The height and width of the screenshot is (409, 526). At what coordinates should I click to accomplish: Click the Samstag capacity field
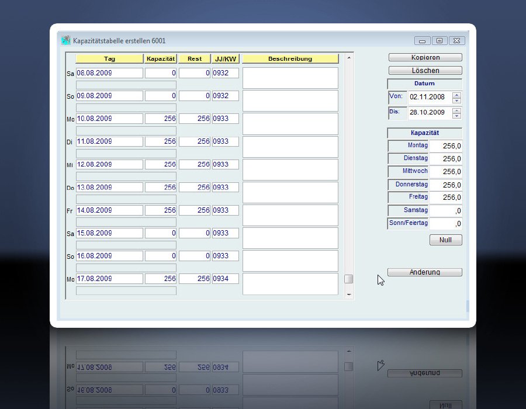click(x=445, y=210)
